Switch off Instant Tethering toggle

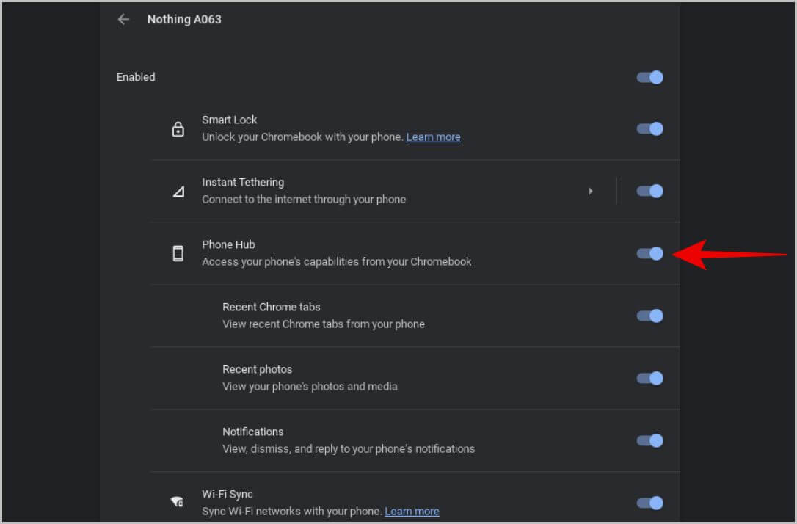650,191
